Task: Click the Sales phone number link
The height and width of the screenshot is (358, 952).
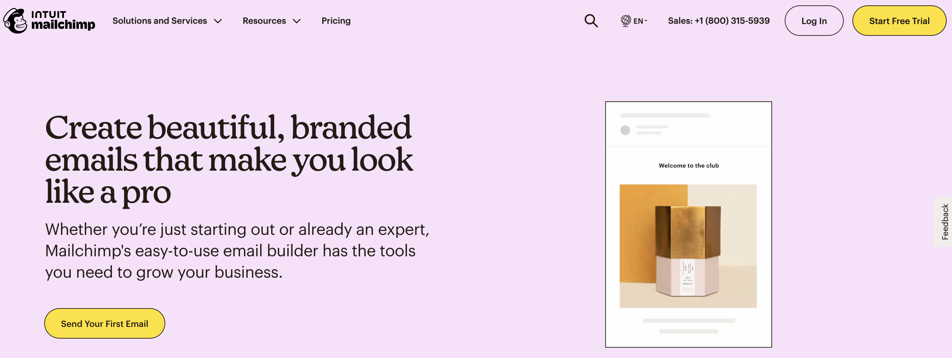Action: [x=718, y=21]
